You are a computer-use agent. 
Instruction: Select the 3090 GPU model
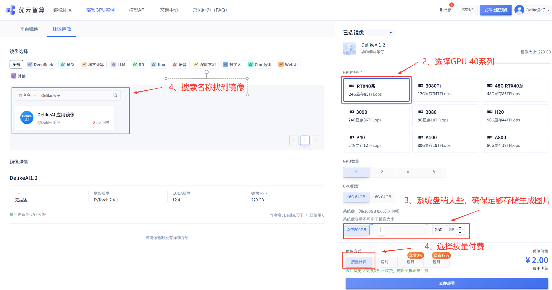click(x=376, y=116)
